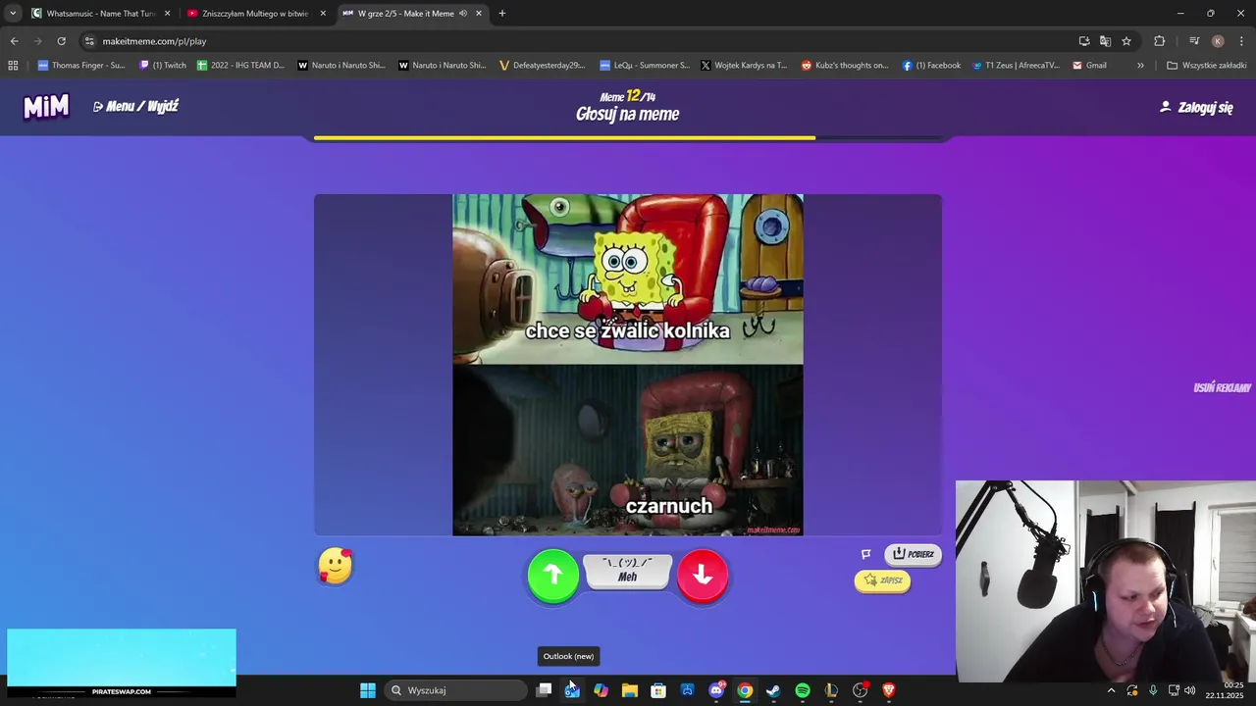
Task: Open 2022 - IHG TEAM bookmark
Action: [240, 66]
